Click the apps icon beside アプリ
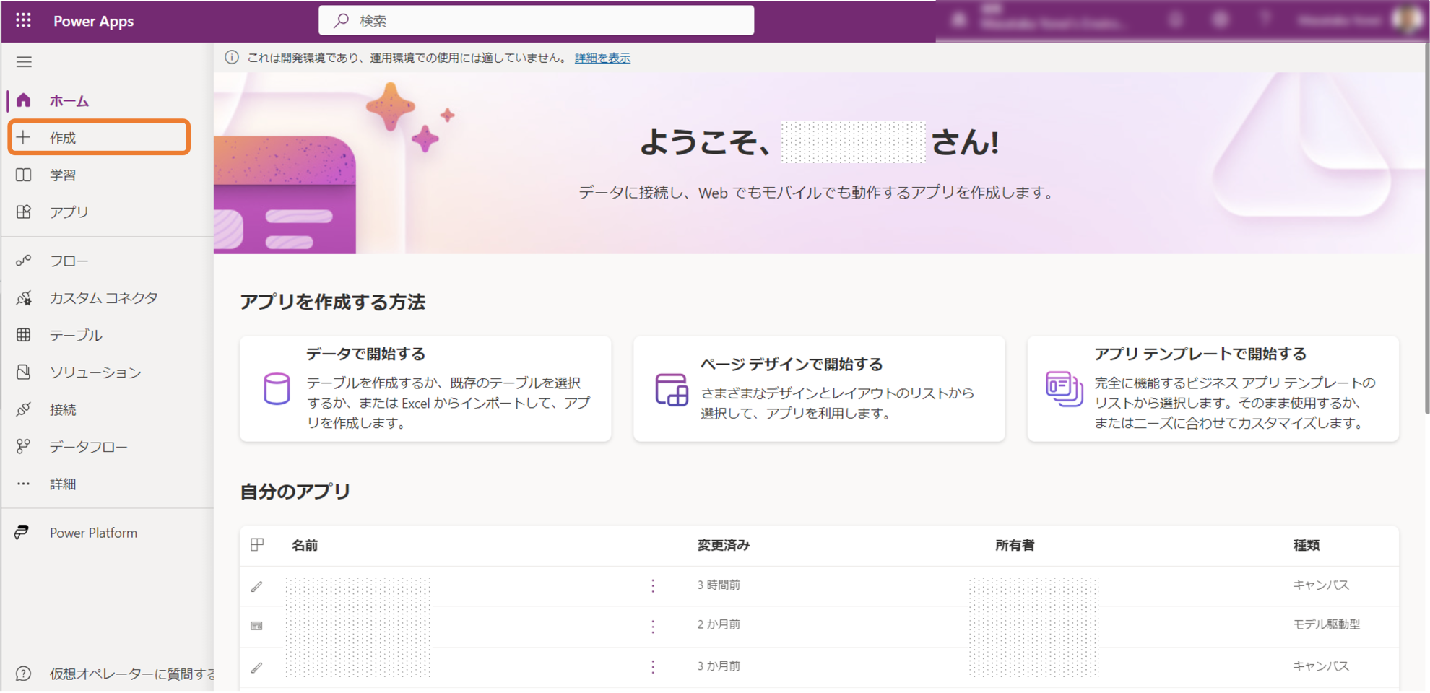 [x=23, y=212]
